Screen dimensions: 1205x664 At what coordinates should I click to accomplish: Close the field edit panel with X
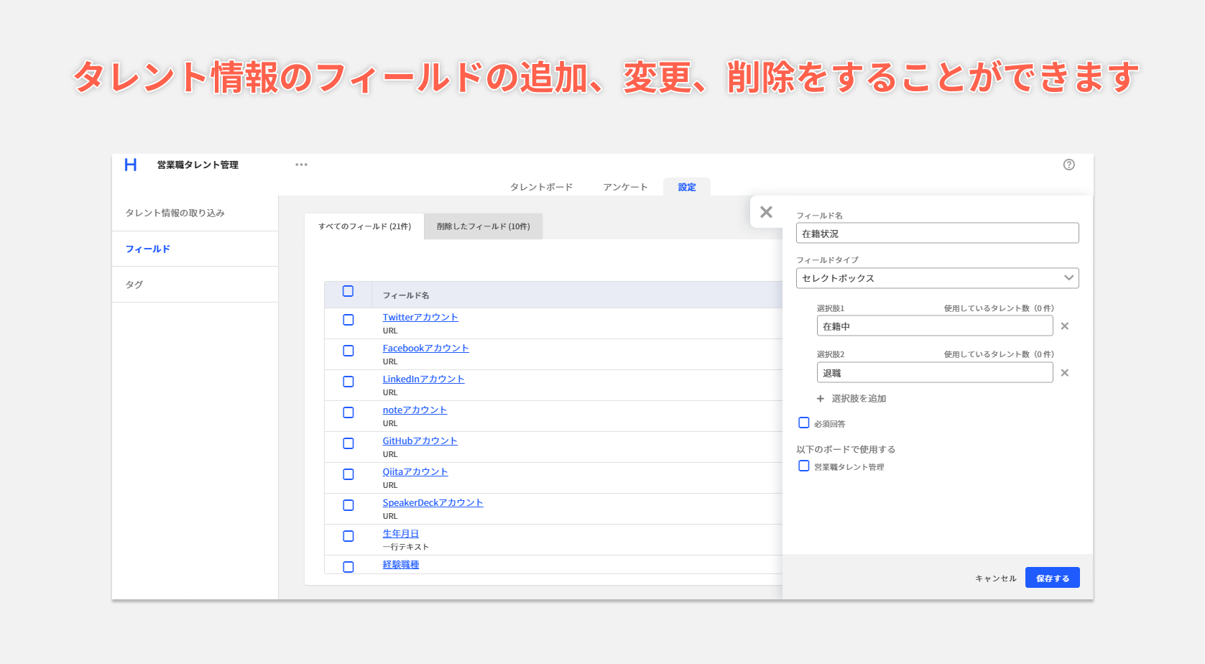click(x=767, y=212)
